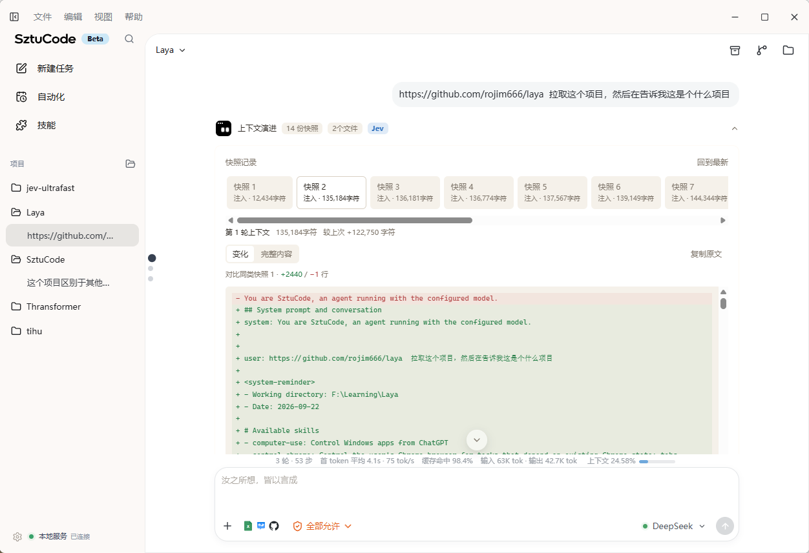The image size is (809, 553).
Task: Click the 14 份快照 badge
Action: pos(302,128)
